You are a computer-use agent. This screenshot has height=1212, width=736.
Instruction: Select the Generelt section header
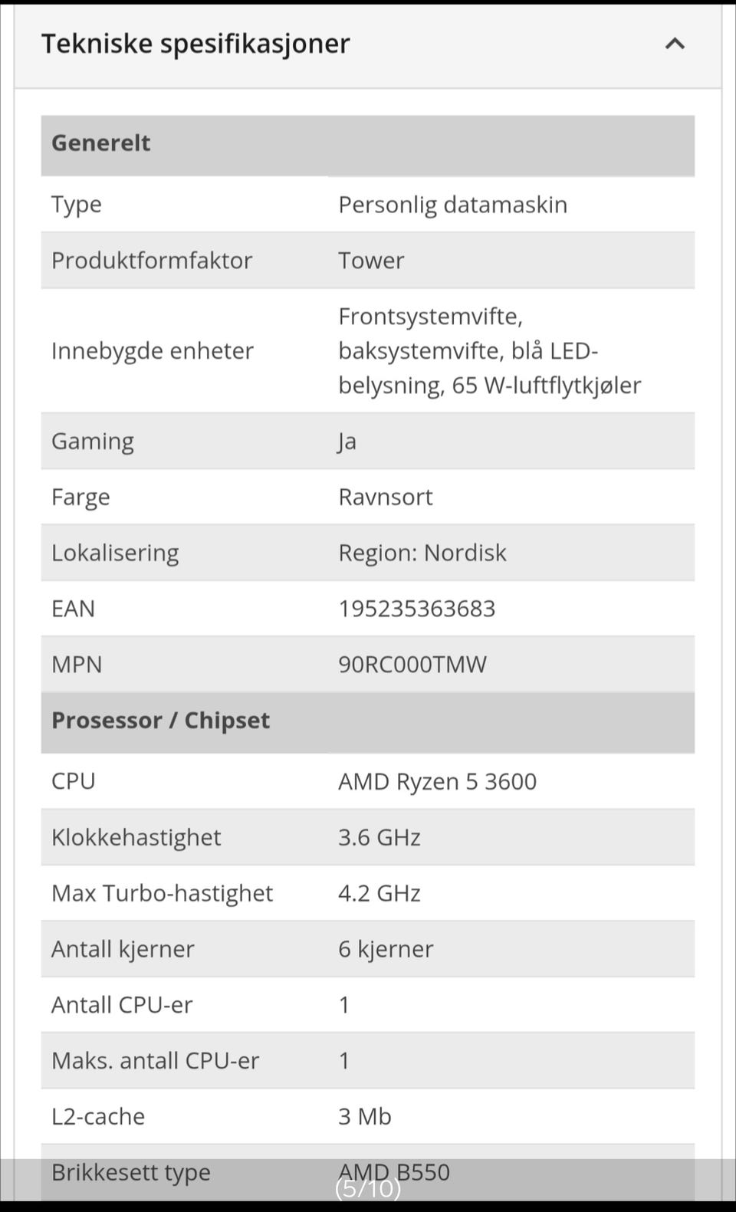[x=101, y=143]
